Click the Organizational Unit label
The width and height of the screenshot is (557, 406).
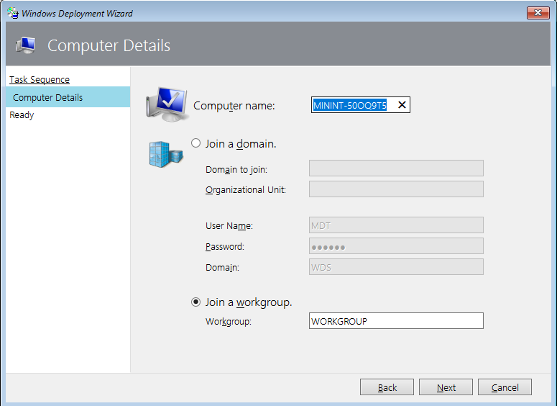[x=246, y=190]
